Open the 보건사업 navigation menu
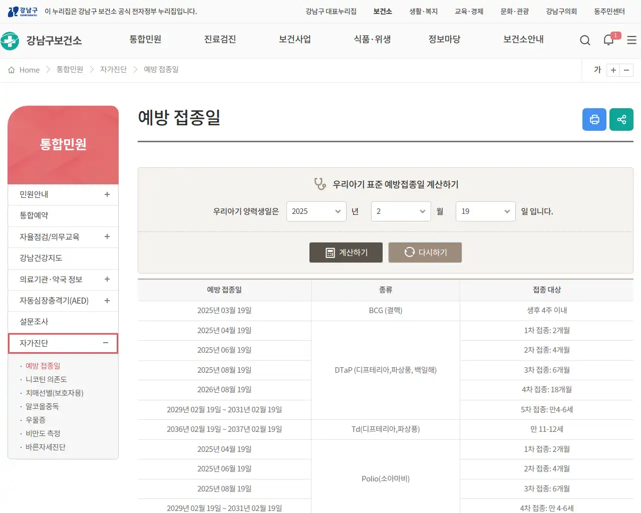Viewport: 641px width, 513px height. (294, 40)
